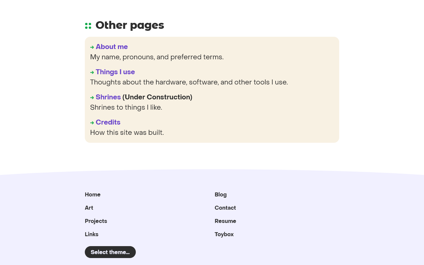Click the Other pages heading
Image resolution: width=424 pixels, height=265 pixels.
[x=130, y=25]
